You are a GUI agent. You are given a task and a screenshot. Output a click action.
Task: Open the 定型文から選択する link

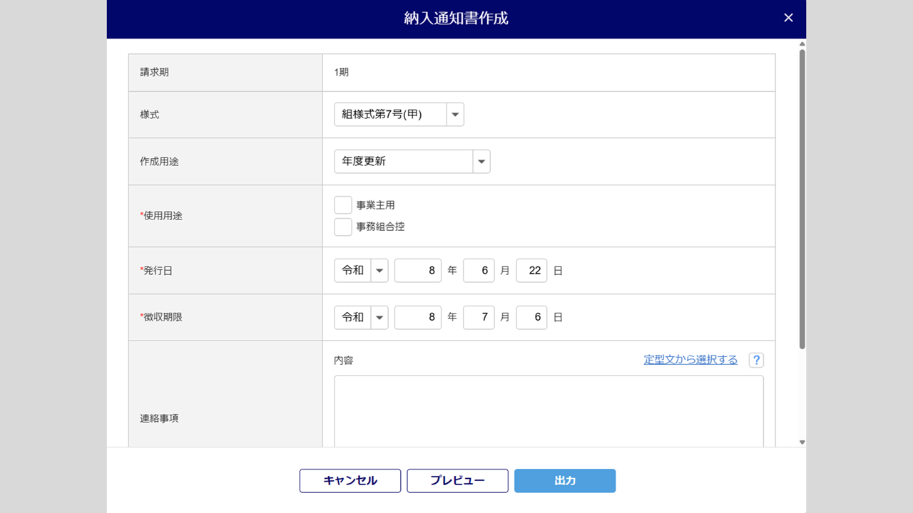[690, 360]
